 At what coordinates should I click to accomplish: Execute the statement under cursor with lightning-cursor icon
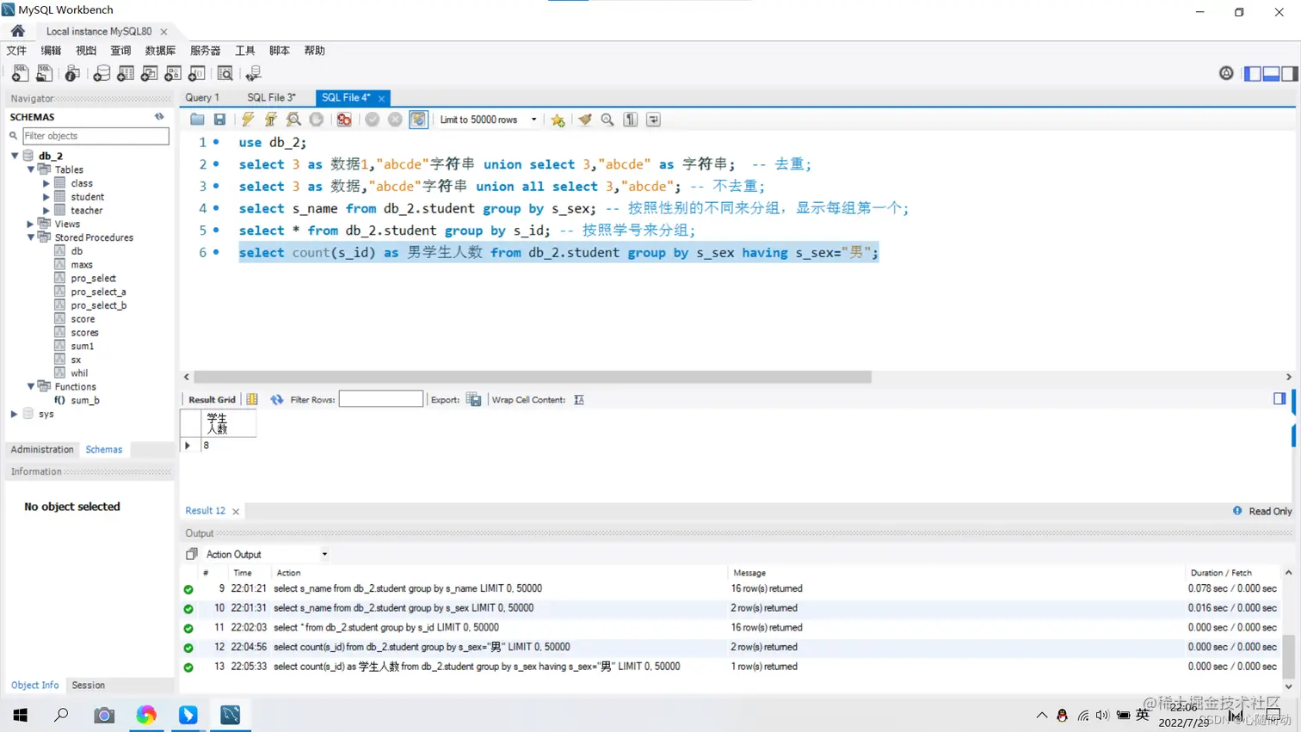pyautogui.click(x=271, y=120)
